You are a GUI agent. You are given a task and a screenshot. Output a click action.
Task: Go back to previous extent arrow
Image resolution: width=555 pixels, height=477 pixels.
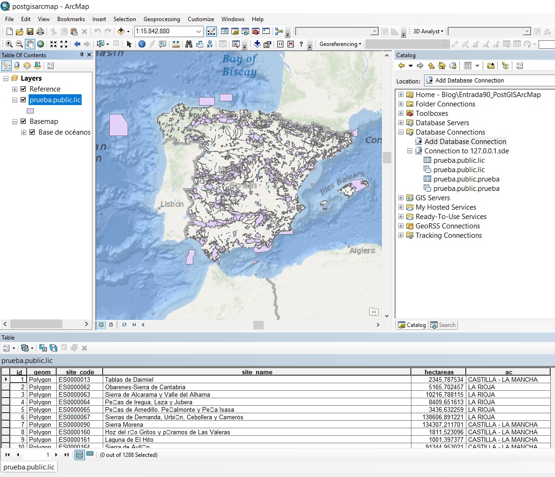point(77,44)
